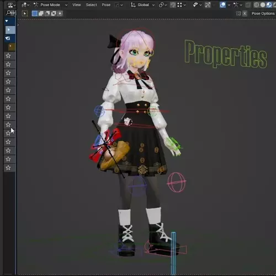Select the tweak select tool icon
Image resolution: width=276 pixels, height=276 pixels.
pyautogui.click(x=25, y=13)
